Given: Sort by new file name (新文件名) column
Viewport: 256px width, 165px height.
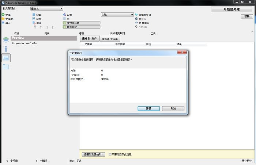Looking at the screenshot, I should (120, 44).
